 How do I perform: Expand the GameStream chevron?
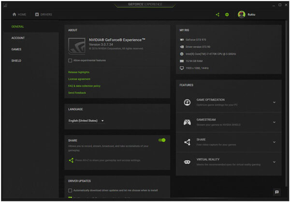(274, 122)
